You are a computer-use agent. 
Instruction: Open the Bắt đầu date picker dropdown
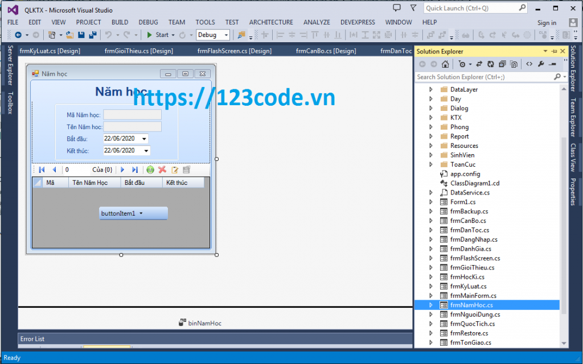click(143, 138)
